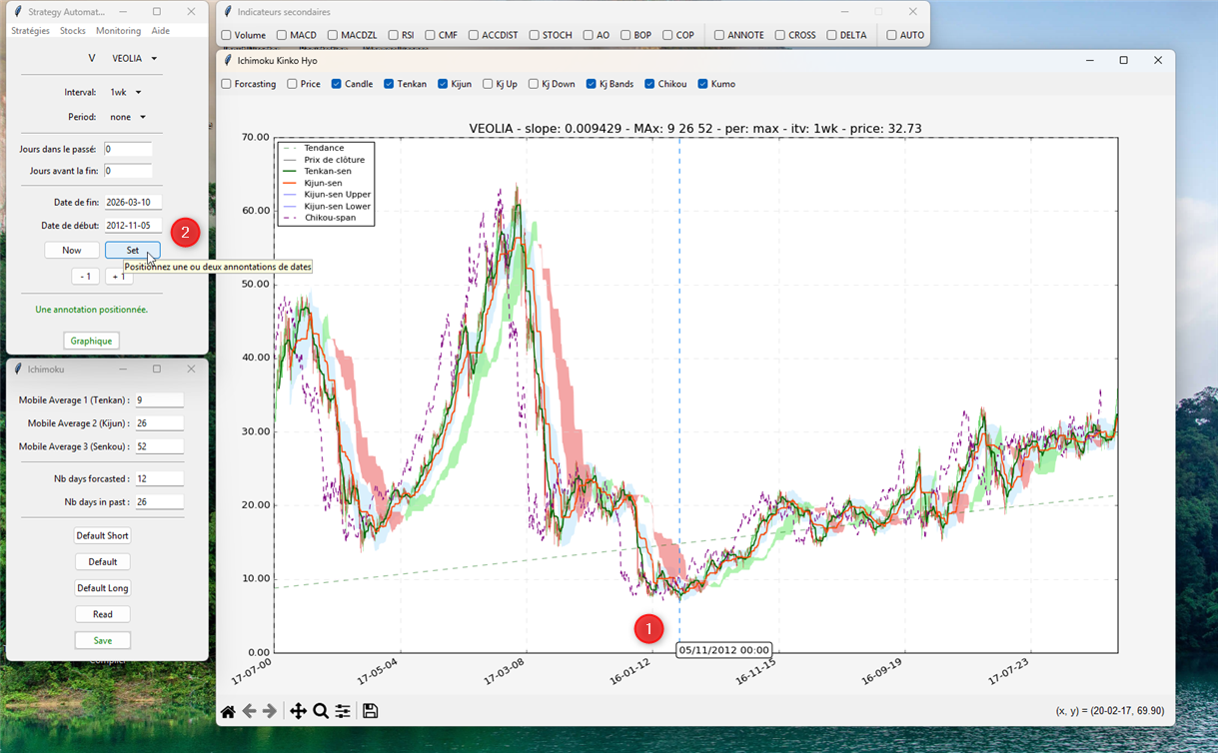Open the subplot configuration sliders icon
The height and width of the screenshot is (753, 1218).
[x=343, y=711]
